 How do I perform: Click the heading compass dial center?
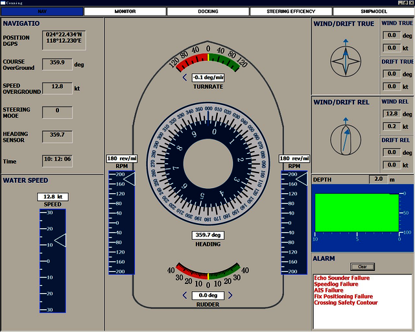coord(208,163)
